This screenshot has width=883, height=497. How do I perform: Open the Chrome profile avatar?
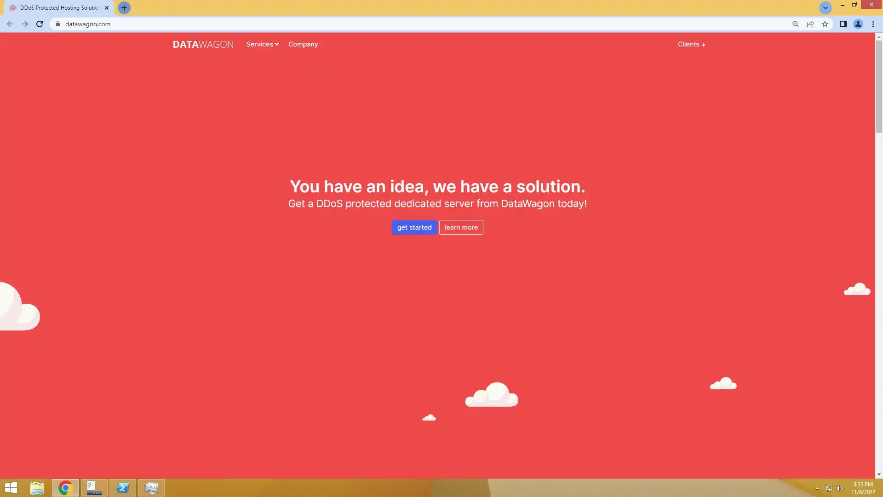pos(858,24)
